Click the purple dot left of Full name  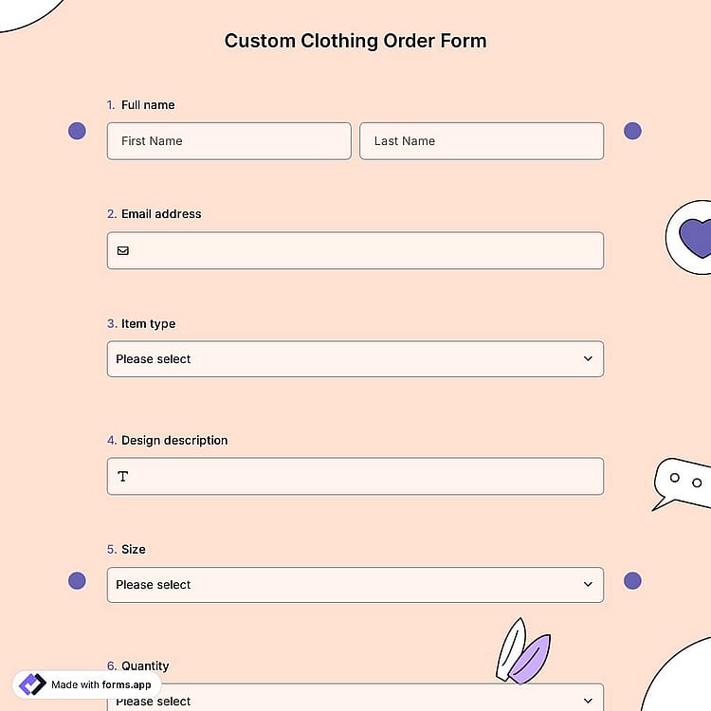coord(77,131)
